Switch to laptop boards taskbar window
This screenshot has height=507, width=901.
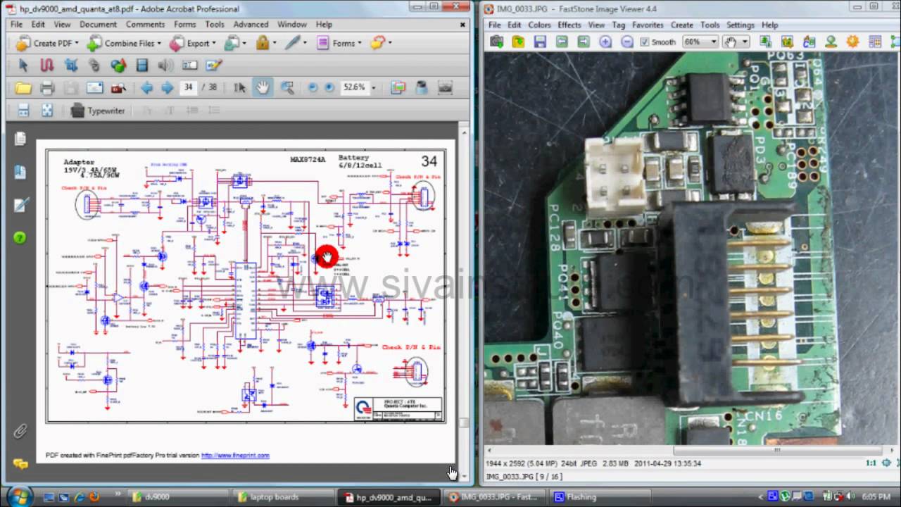(x=283, y=496)
